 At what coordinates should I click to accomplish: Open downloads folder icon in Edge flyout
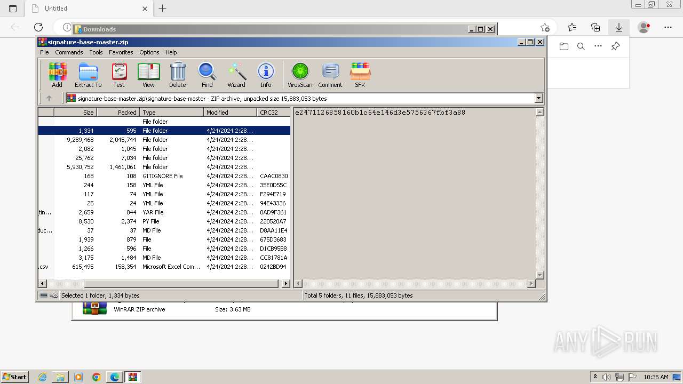click(564, 46)
